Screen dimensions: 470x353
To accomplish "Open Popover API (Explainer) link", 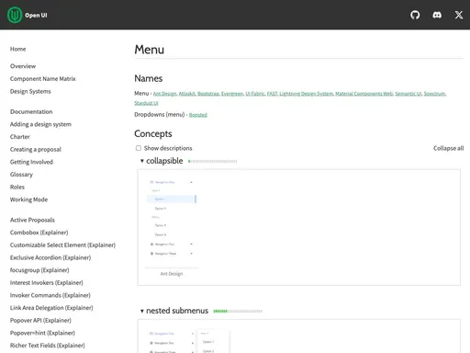I will (x=40, y=321).
